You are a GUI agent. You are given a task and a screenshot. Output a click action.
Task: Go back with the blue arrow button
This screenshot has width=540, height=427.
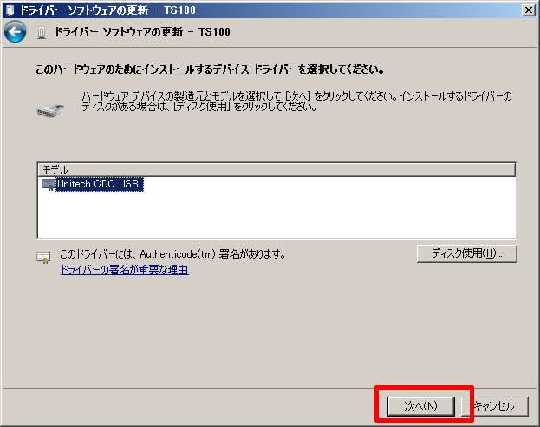(15, 32)
